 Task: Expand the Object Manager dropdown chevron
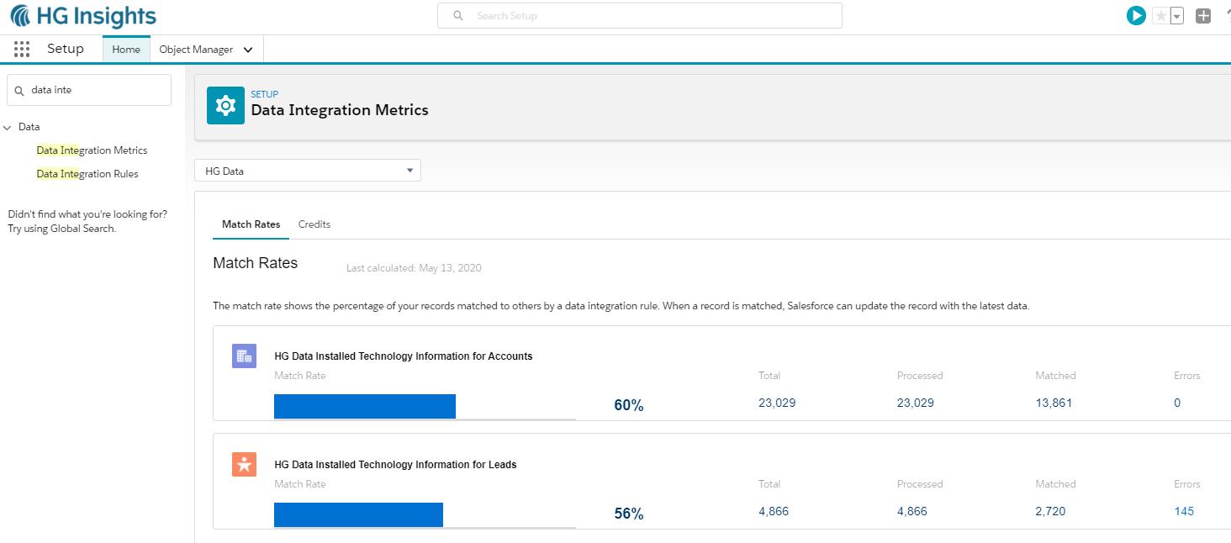pos(248,50)
